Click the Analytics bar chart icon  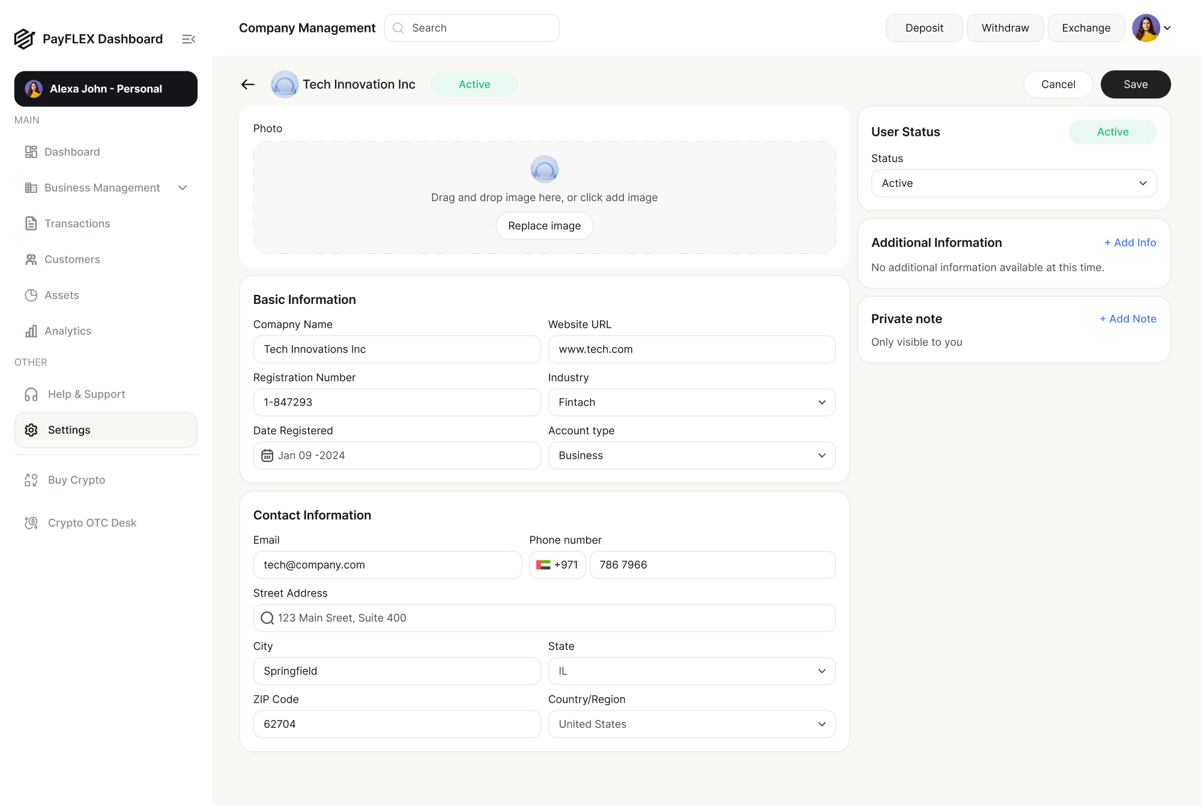(x=31, y=331)
